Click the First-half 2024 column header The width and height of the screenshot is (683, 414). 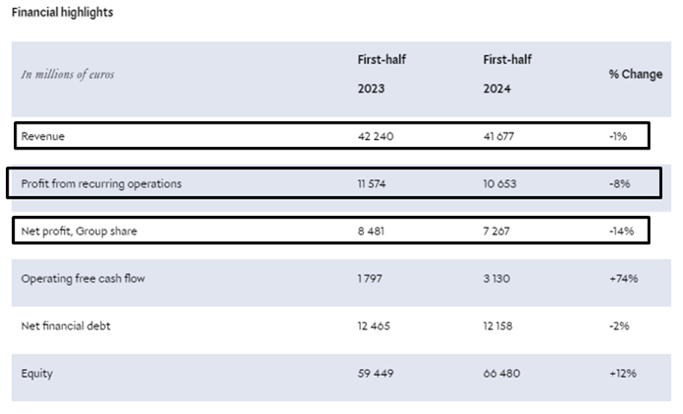point(508,74)
